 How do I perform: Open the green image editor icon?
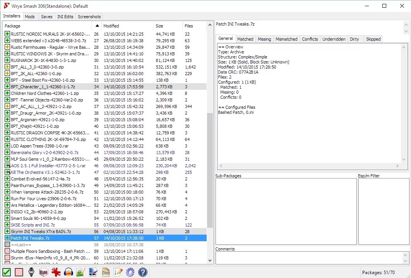pyautogui.click(x=80, y=272)
